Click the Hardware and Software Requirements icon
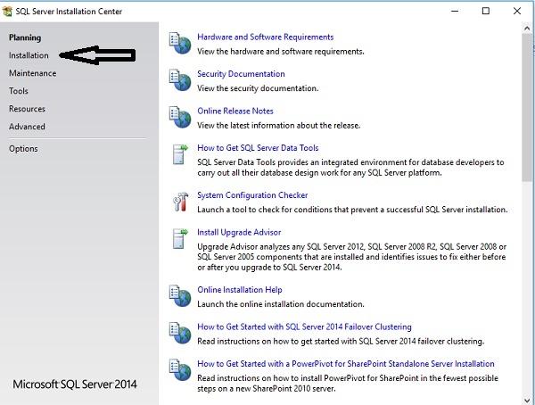The height and width of the screenshot is (405, 535). pos(180,43)
